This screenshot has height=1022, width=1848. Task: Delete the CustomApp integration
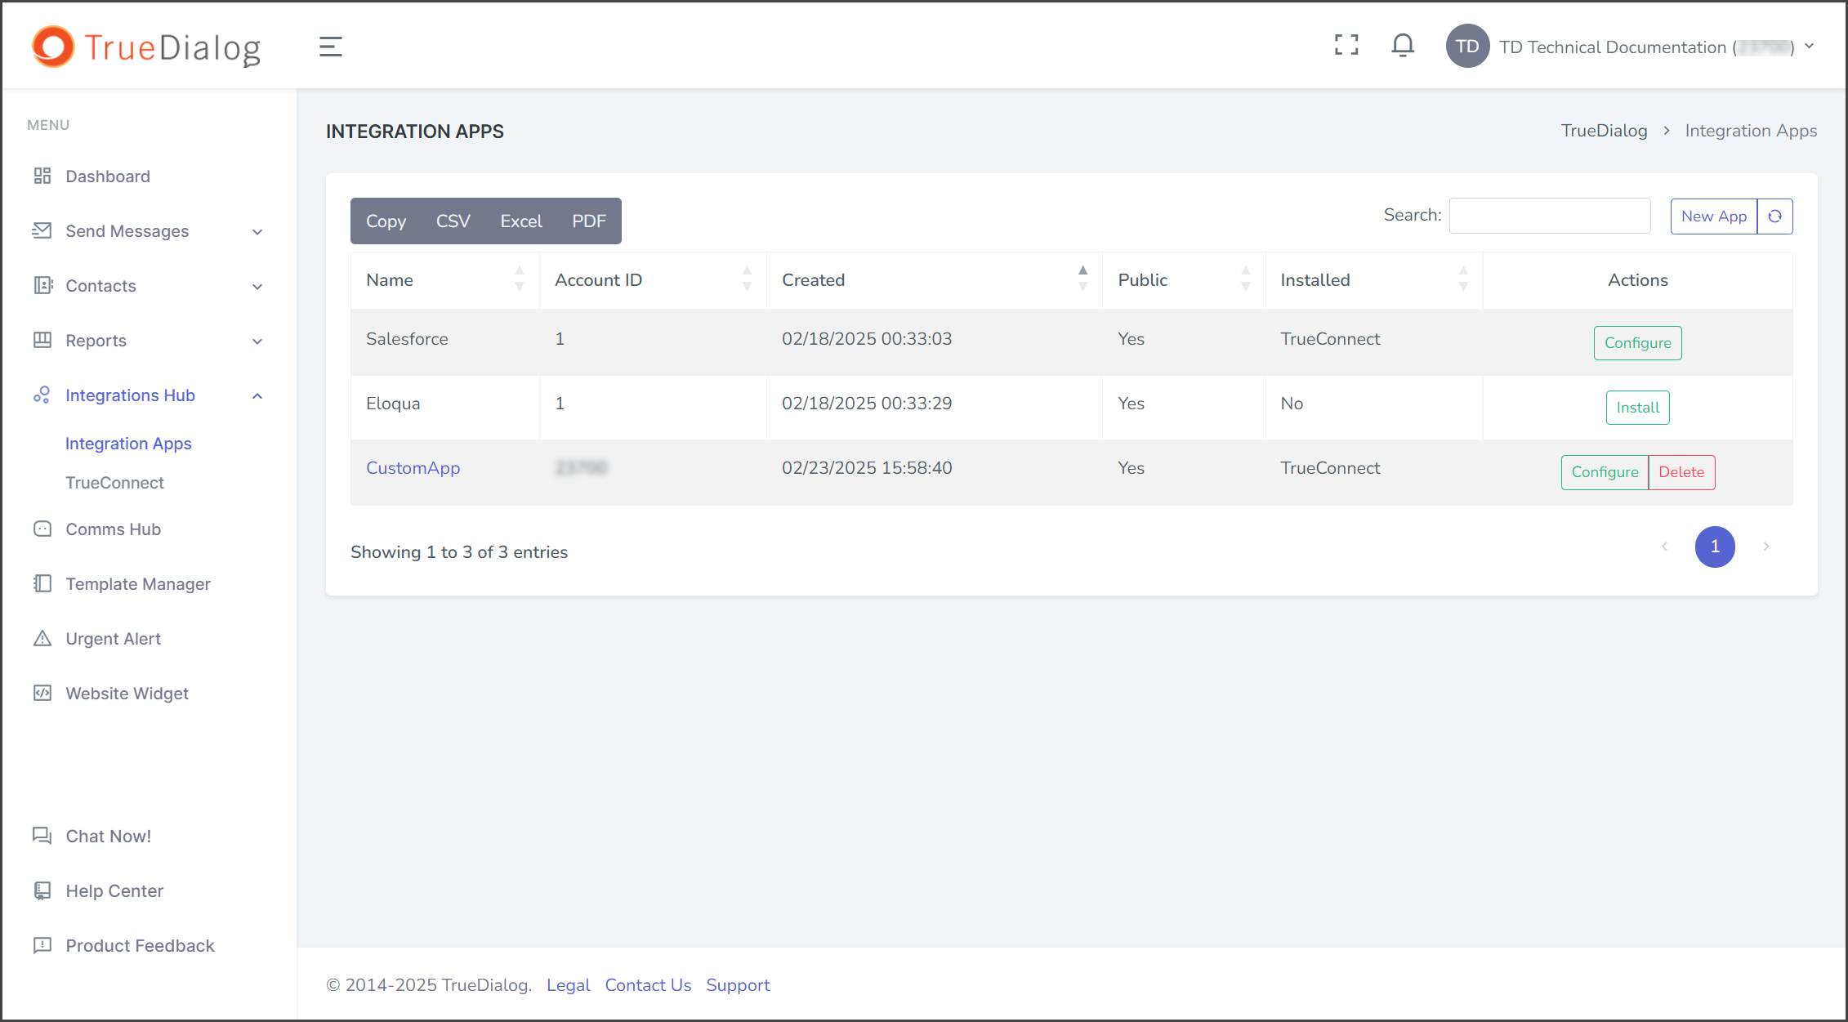click(x=1681, y=472)
